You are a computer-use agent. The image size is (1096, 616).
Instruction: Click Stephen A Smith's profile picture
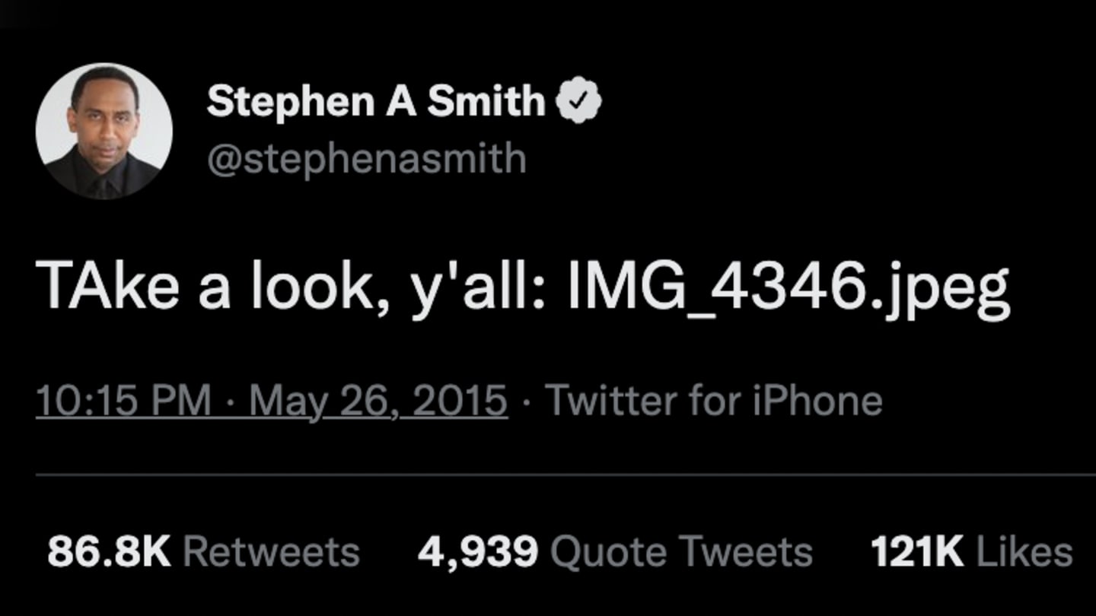pos(104,130)
